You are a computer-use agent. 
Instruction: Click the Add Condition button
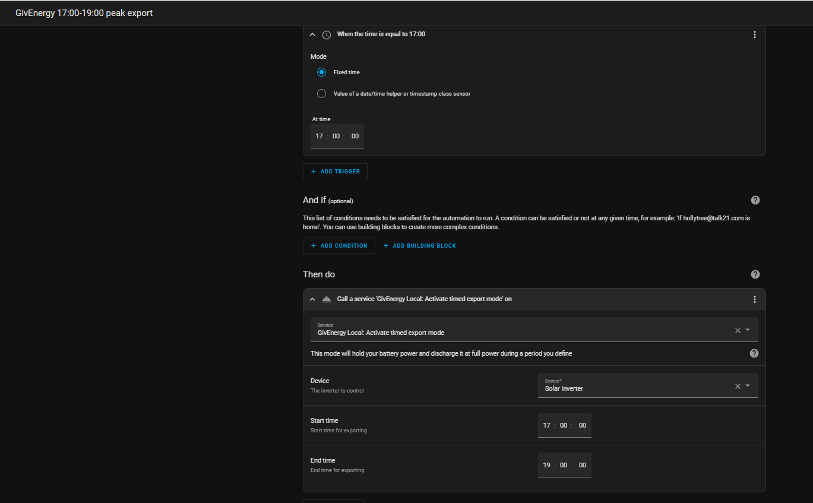[x=339, y=246]
